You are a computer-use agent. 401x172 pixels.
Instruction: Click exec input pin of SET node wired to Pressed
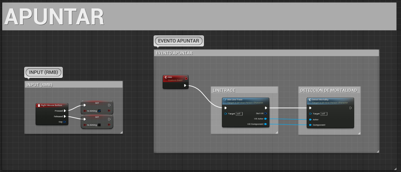(x=84, y=105)
